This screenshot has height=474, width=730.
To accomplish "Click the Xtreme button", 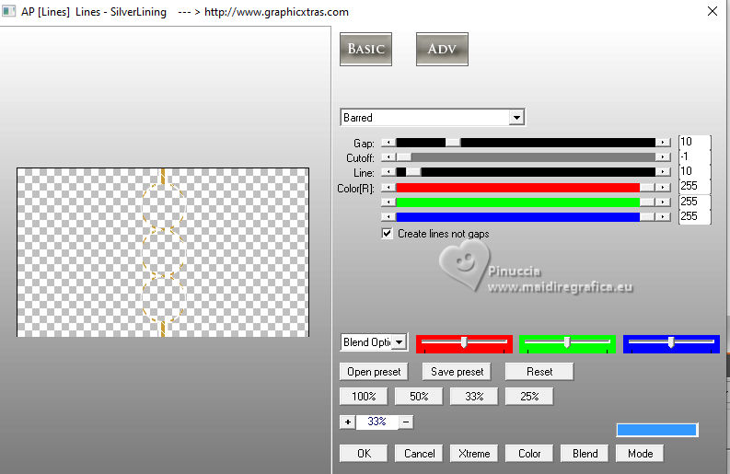I will coord(474,453).
